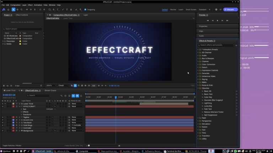Switch to the Lower Third timeline tab
273x153 pixels.
click(x=10, y=91)
